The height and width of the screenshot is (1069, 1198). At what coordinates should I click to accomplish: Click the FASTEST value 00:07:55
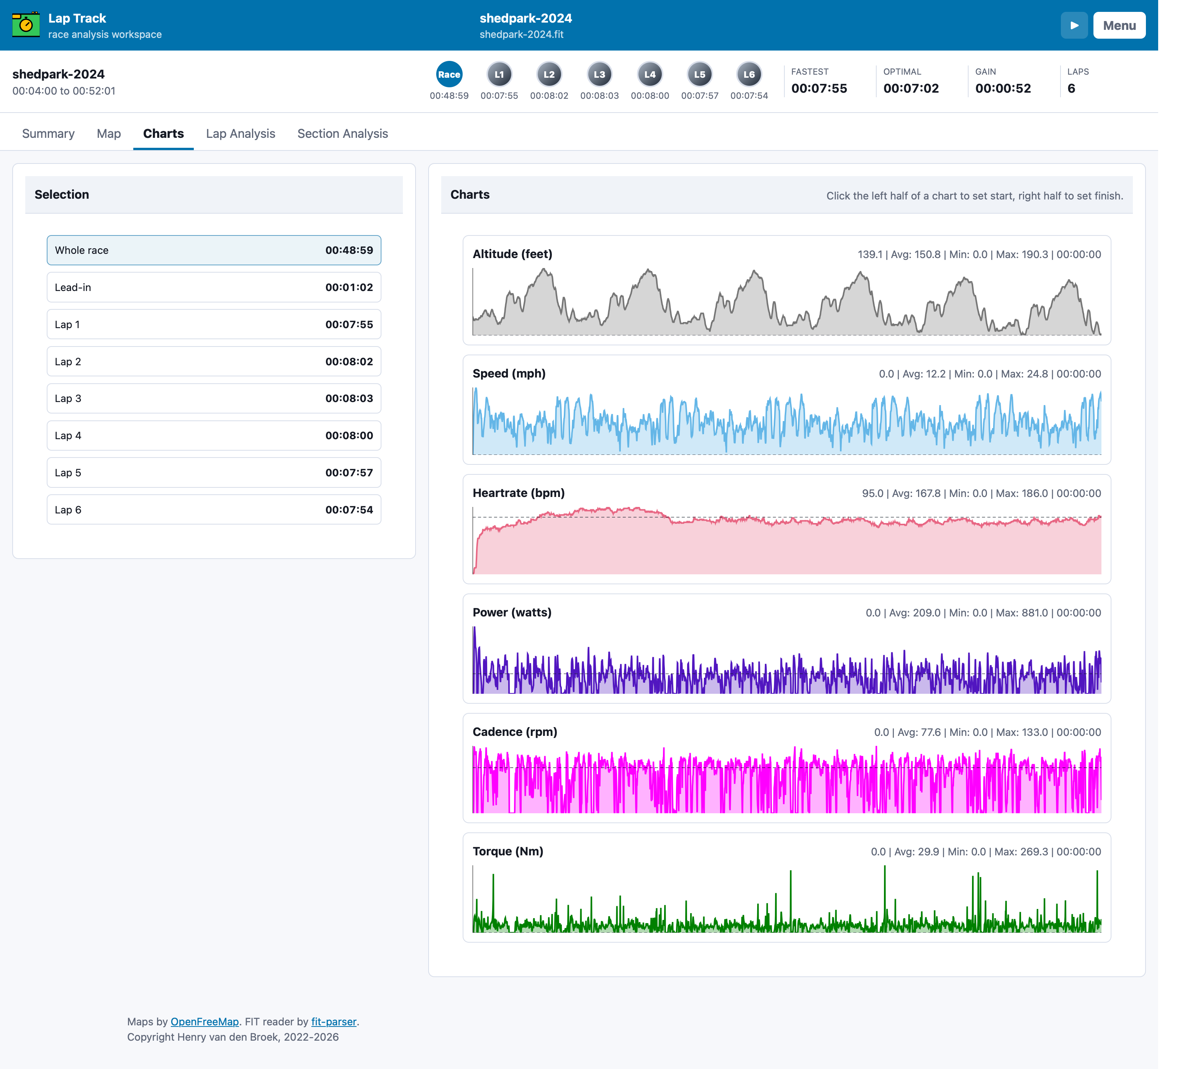(x=819, y=88)
